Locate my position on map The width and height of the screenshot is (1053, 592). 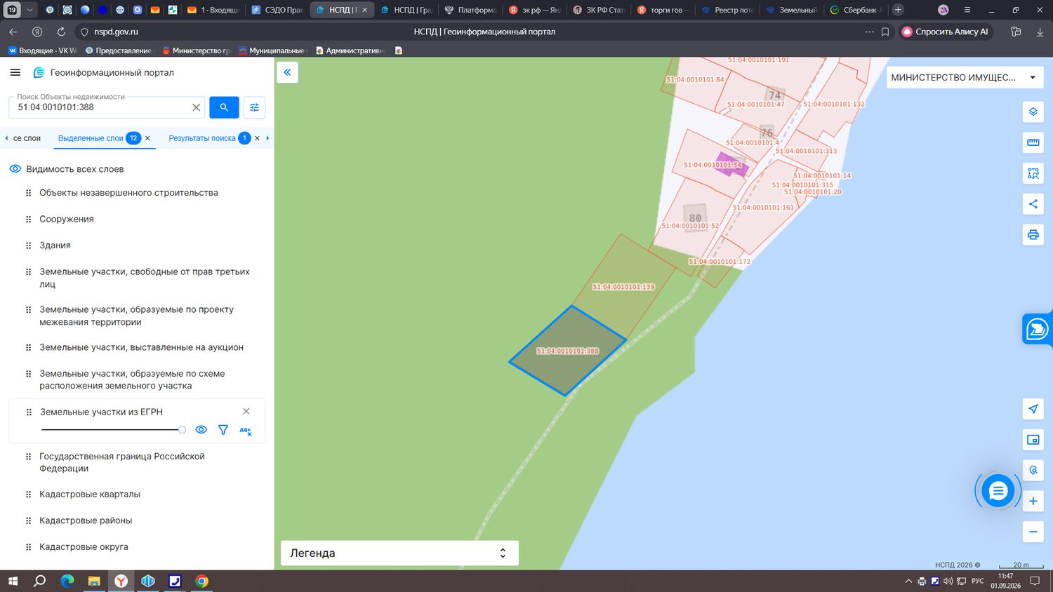pyautogui.click(x=1033, y=409)
